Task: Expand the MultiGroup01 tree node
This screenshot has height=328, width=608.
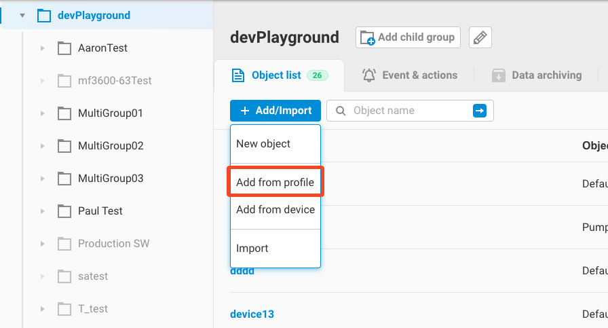Action: tap(42, 113)
